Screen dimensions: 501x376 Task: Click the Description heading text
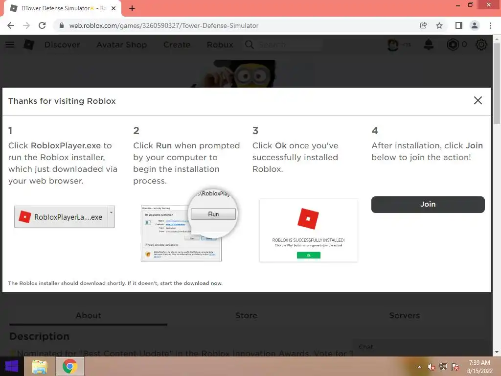[x=39, y=336]
